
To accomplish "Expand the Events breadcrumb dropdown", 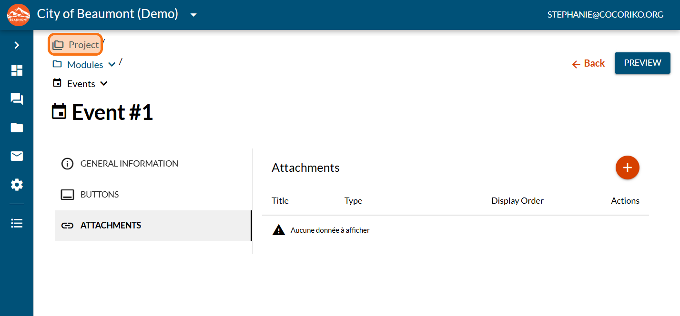I will [104, 84].
